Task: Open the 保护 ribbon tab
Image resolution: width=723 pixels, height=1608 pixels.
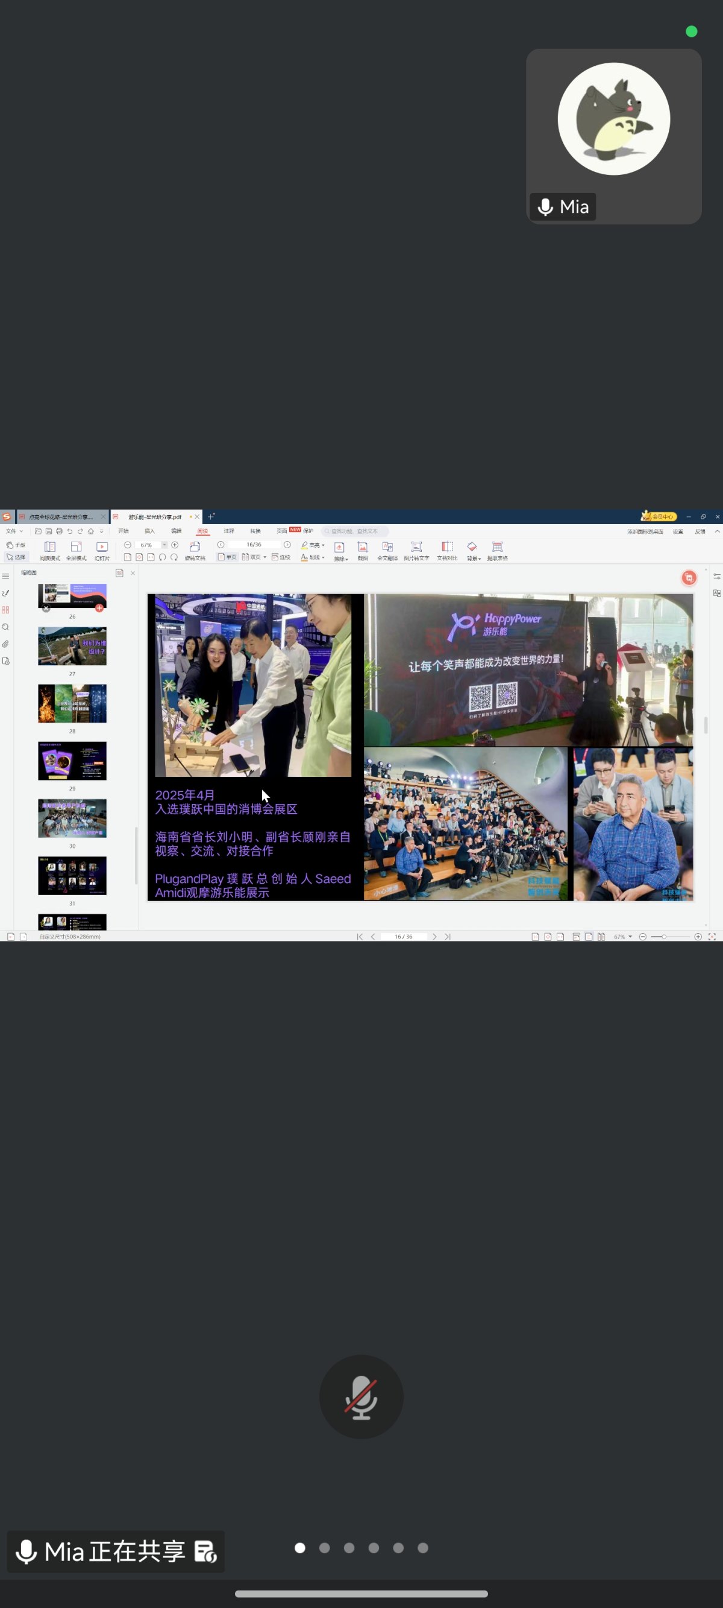Action: click(308, 531)
